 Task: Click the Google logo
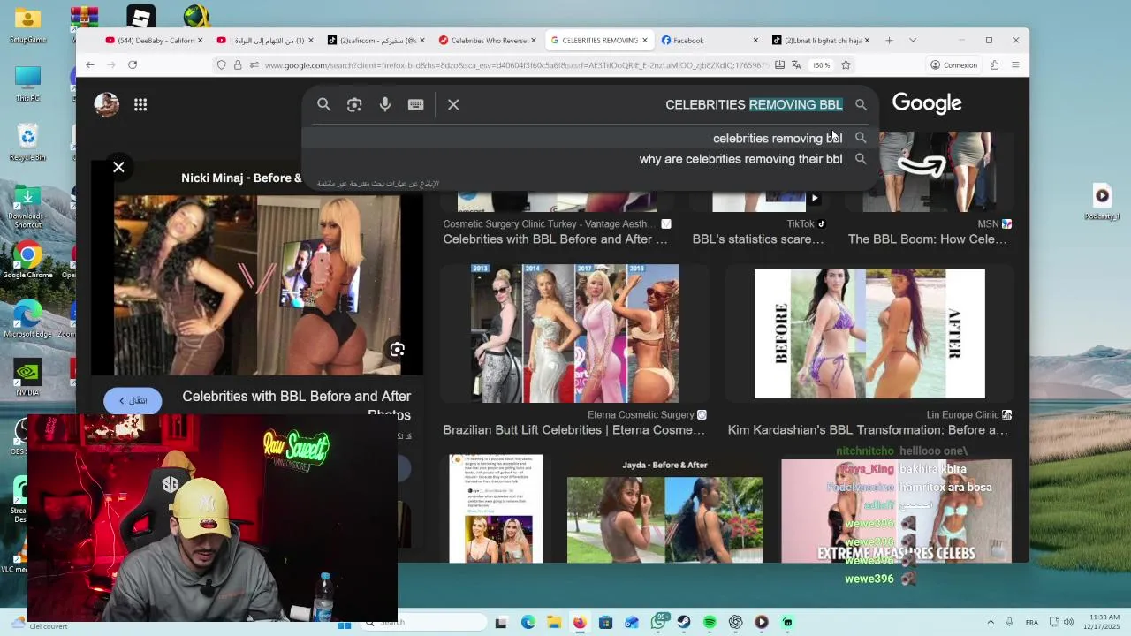click(927, 103)
